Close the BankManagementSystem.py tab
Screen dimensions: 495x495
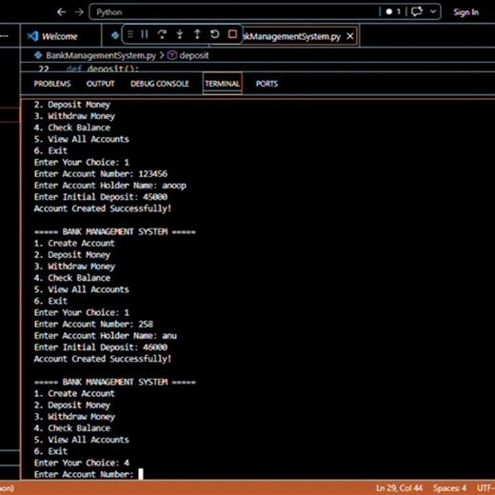(x=350, y=36)
